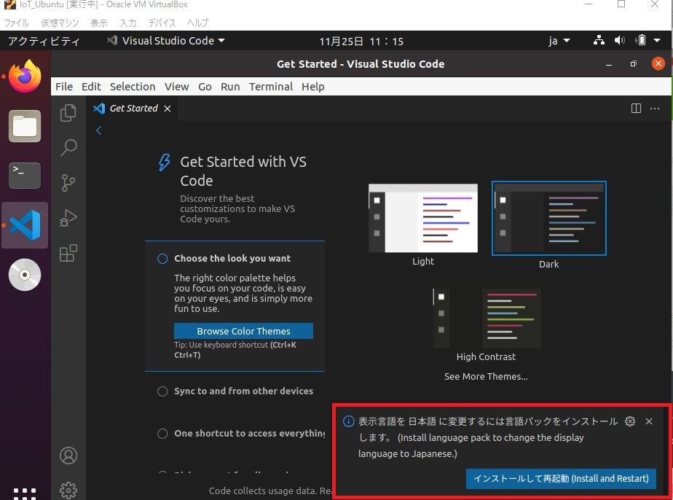Image resolution: width=673 pixels, height=500 pixels.
Task: Open the Edit menu
Action: [91, 87]
